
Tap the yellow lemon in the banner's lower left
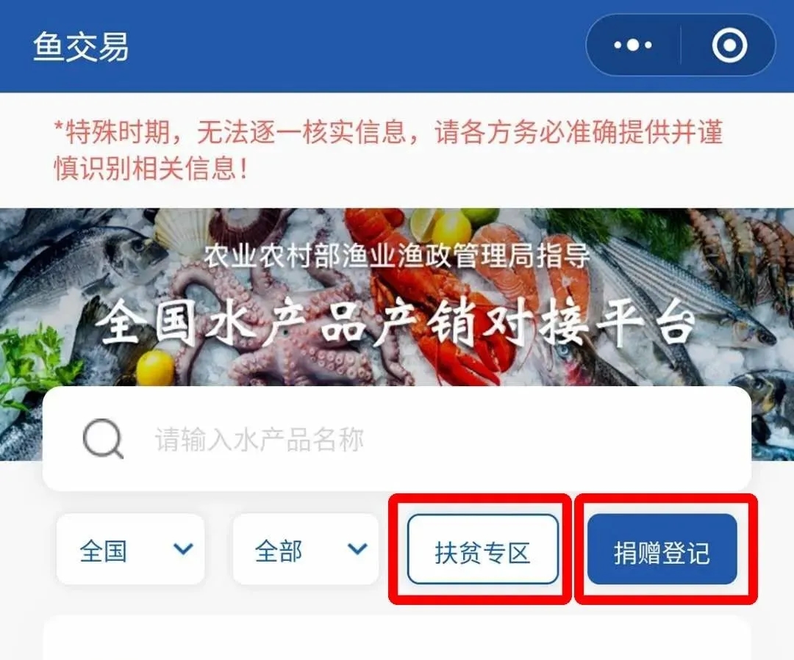155,368
